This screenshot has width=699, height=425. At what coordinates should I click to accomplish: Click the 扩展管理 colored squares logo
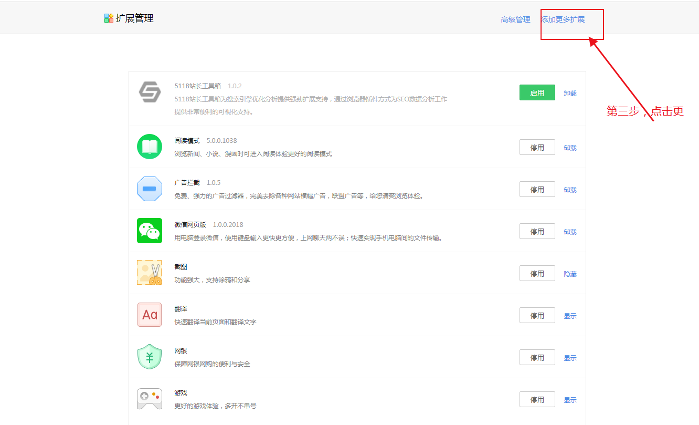click(109, 18)
